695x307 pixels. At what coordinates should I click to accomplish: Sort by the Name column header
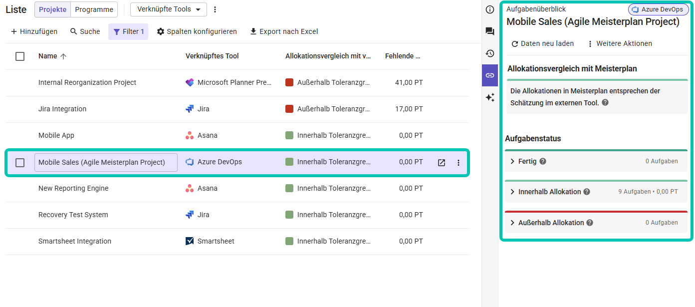tap(52, 56)
